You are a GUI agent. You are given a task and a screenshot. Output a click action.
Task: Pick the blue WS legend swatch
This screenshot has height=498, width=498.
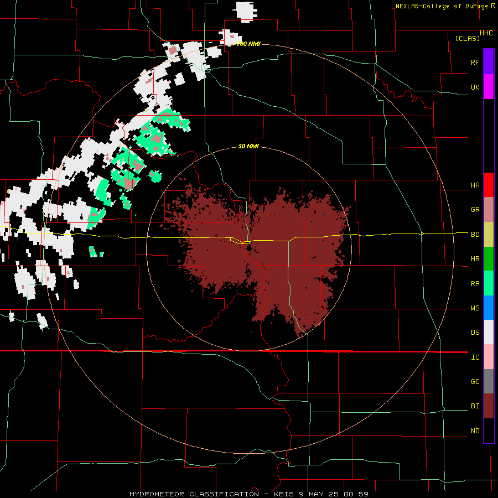coord(489,308)
